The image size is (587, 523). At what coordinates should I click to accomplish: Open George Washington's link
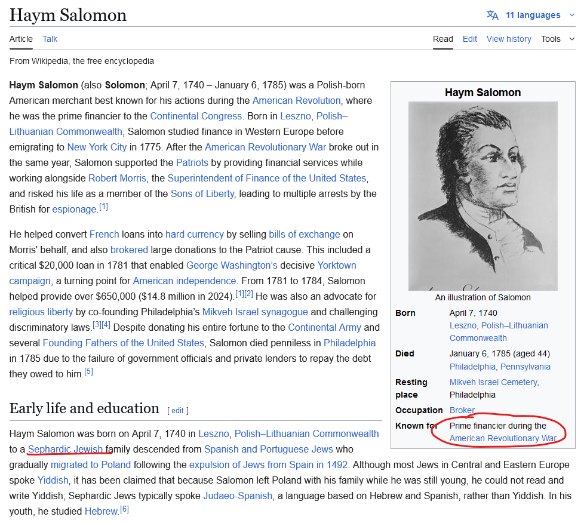[232, 266]
